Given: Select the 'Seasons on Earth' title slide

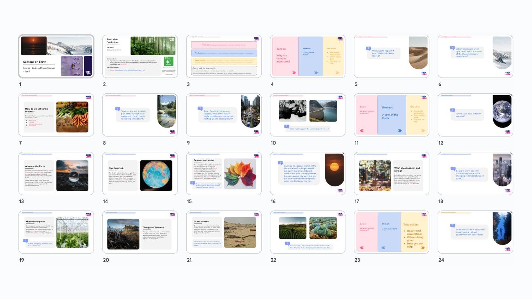Looking at the screenshot, I should click(56, 56).
